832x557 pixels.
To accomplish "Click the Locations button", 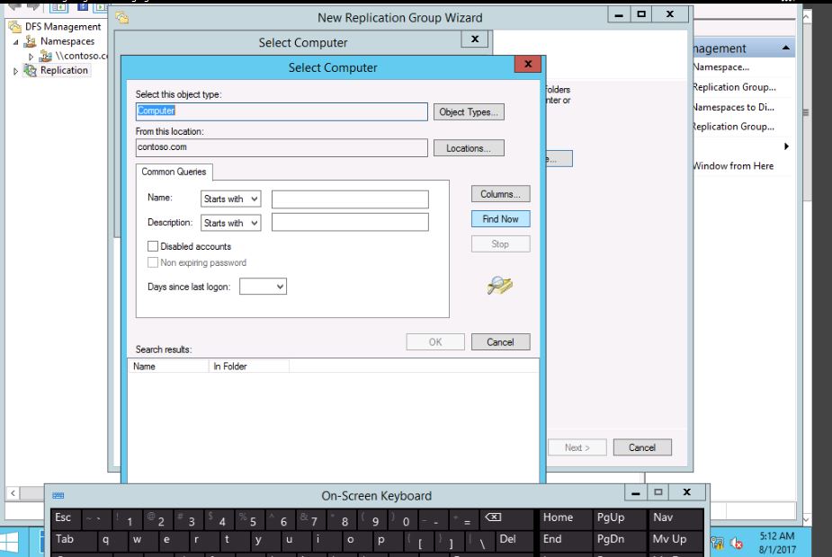I will pos(469,148).
